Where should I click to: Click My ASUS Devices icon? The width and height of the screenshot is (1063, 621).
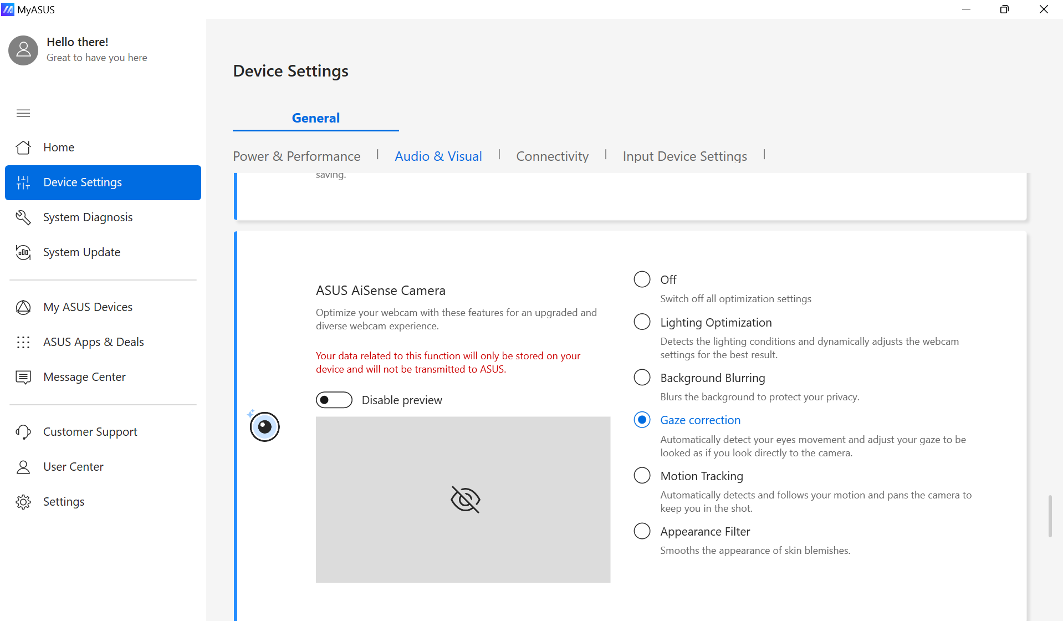pyautogui.click(x=23, y=307)
